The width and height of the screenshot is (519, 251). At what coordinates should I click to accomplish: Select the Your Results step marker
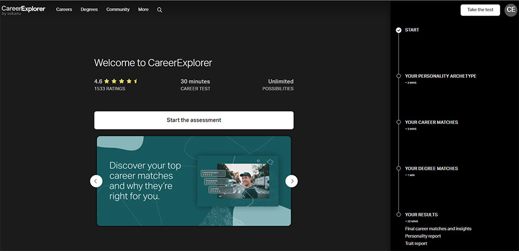[398, 215]
